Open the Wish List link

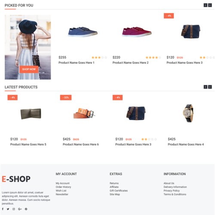point(61,190)
